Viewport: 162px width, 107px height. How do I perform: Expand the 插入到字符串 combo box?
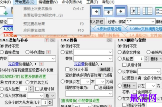coord(41,96)
